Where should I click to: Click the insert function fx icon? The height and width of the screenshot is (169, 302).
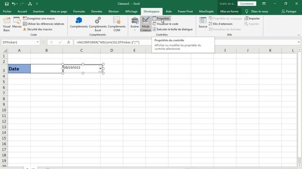click(x=68, y=42)
